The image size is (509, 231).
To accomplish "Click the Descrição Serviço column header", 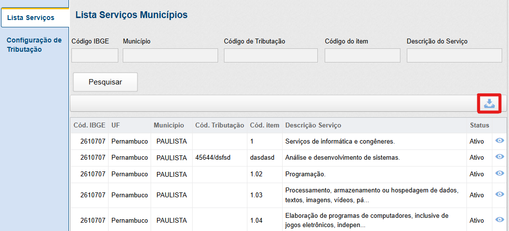I will point(313,126).
